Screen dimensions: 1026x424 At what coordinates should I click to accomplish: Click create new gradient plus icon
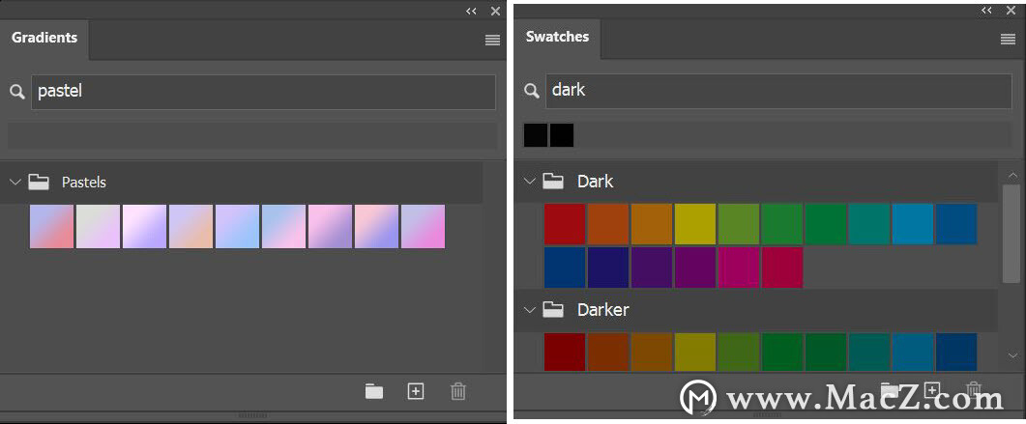click(416, 391)
